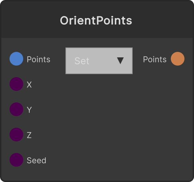The height and width of the screenshot is (182, 194).
Task: Click the Y parameter label
Action: pyautogui.click(x=29, y=110)
